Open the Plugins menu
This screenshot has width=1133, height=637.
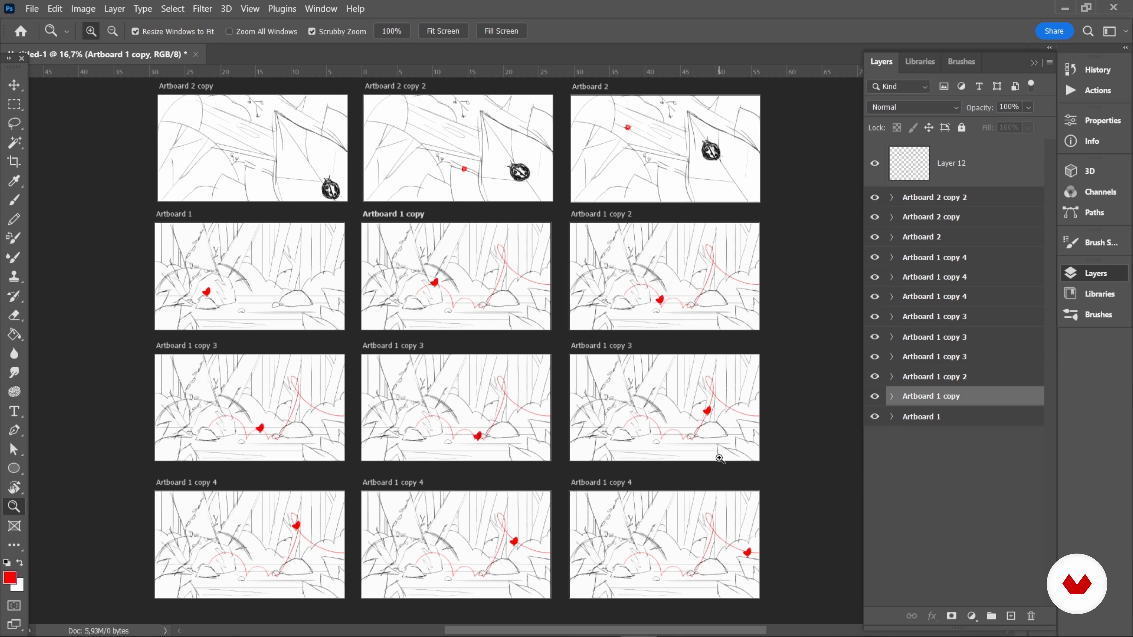282,9
